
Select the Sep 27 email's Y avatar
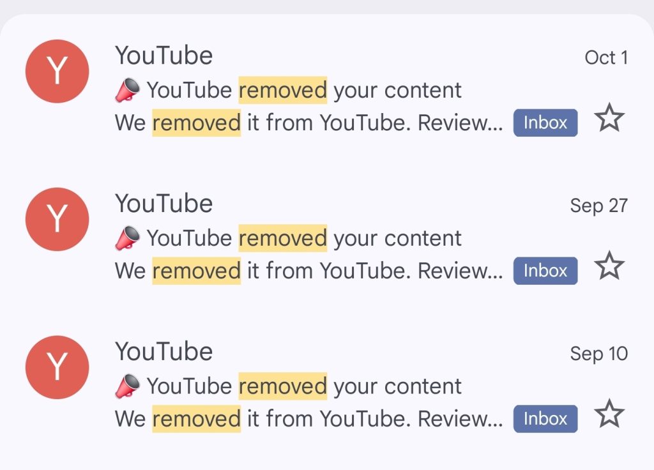(57, 220)
